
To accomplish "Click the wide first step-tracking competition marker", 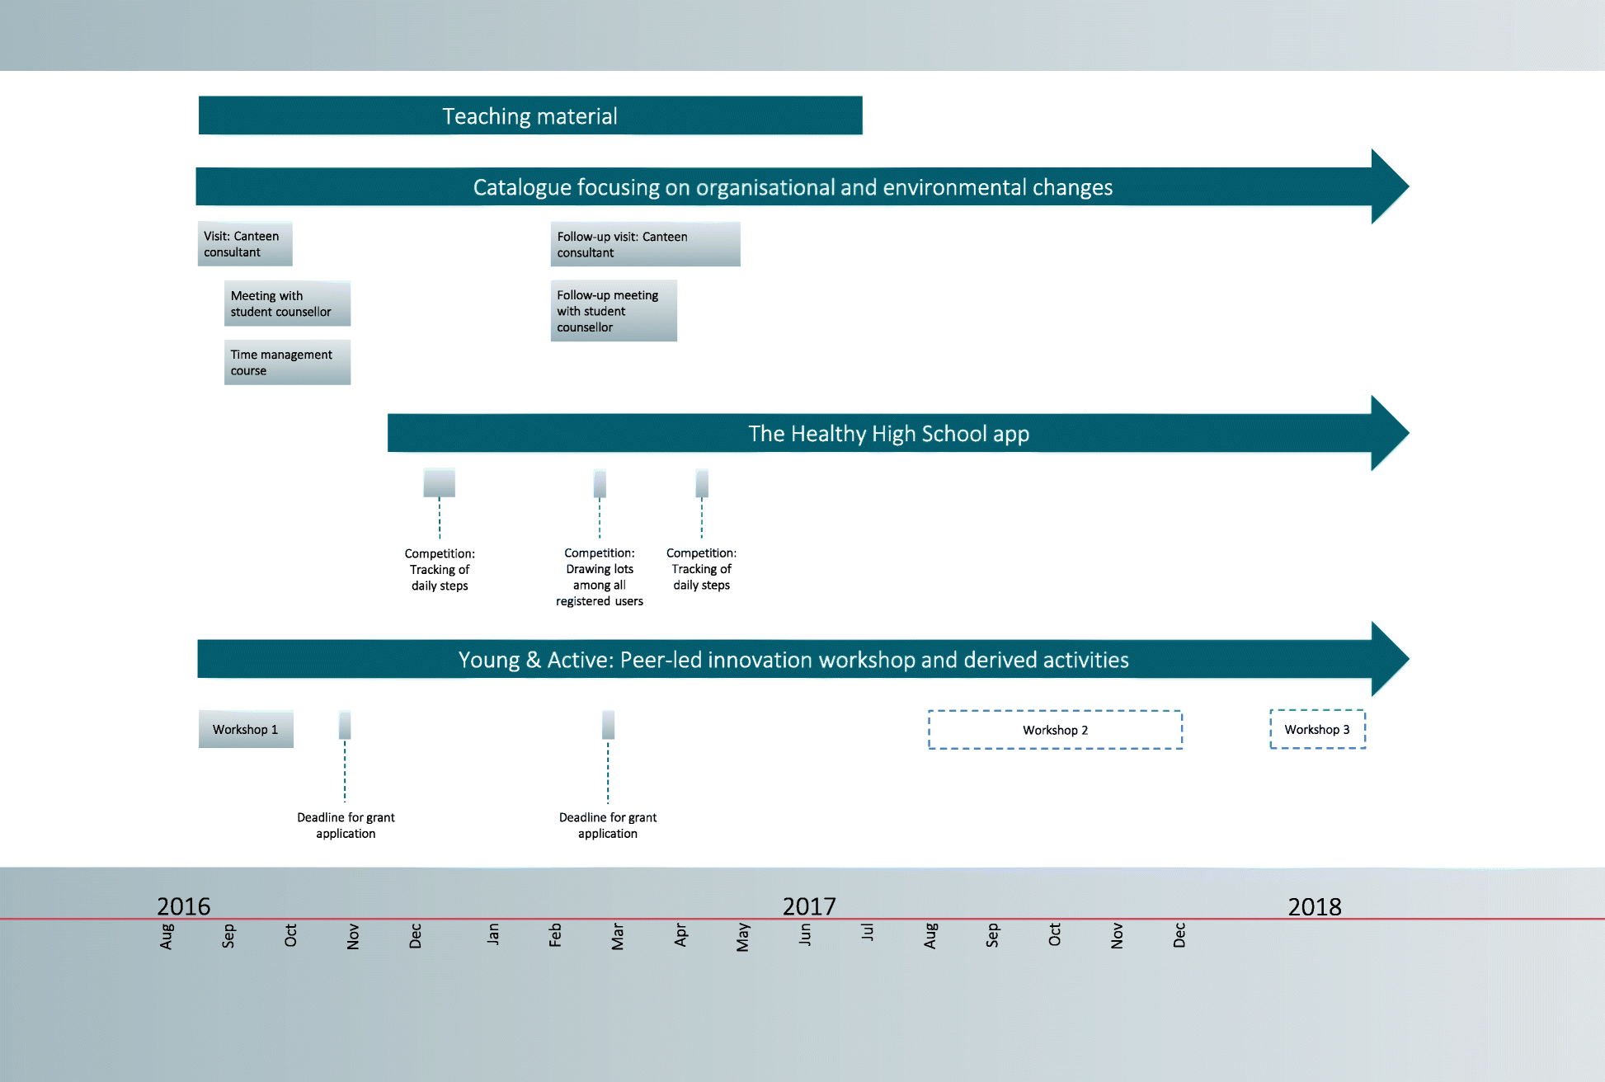I will coord(440,482).
